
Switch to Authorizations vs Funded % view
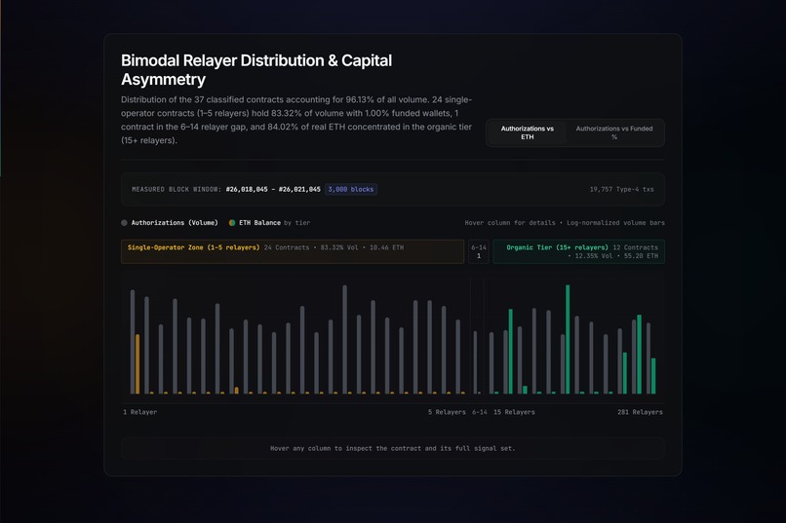(x=614, y=132)
